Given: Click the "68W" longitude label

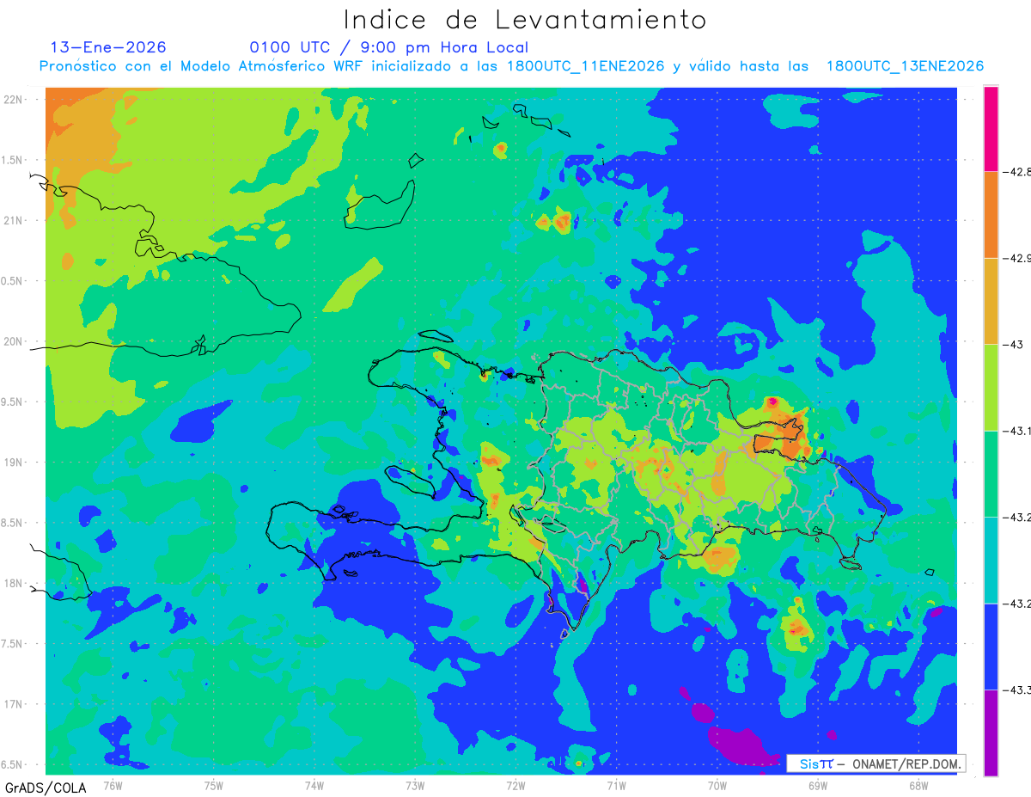Looking at the screenshot, I should [x=918, y=785].
